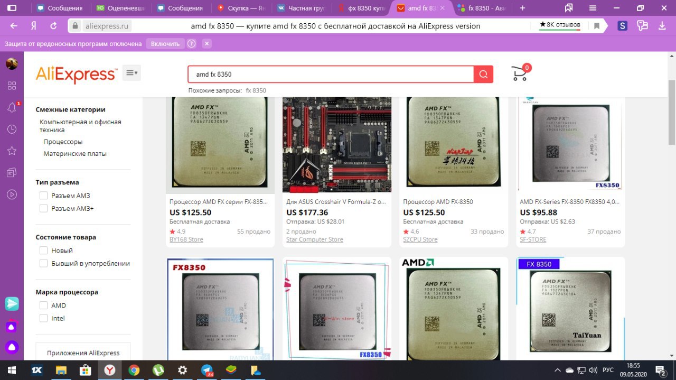Screen dimensions: 676x380
Task: Open the user profile avatar in sidebar
Action: click(12, 63)
